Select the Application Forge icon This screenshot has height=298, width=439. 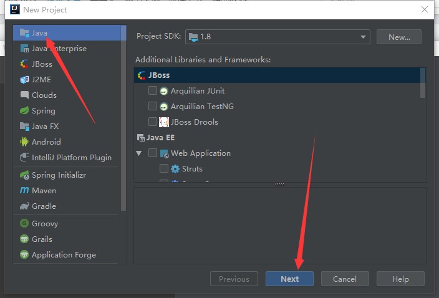click(x=24, y=255)
